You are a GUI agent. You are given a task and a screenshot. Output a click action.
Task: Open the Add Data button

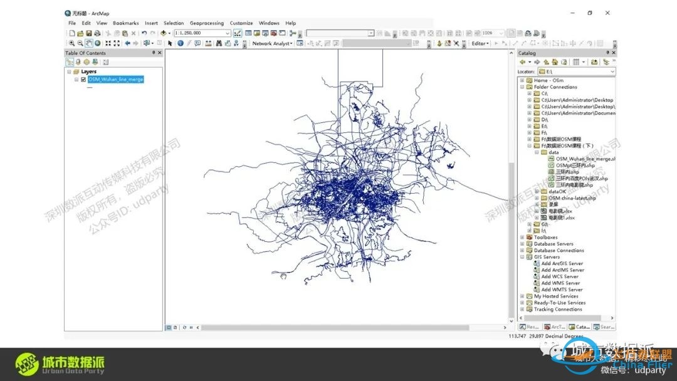tap(162, 33)
